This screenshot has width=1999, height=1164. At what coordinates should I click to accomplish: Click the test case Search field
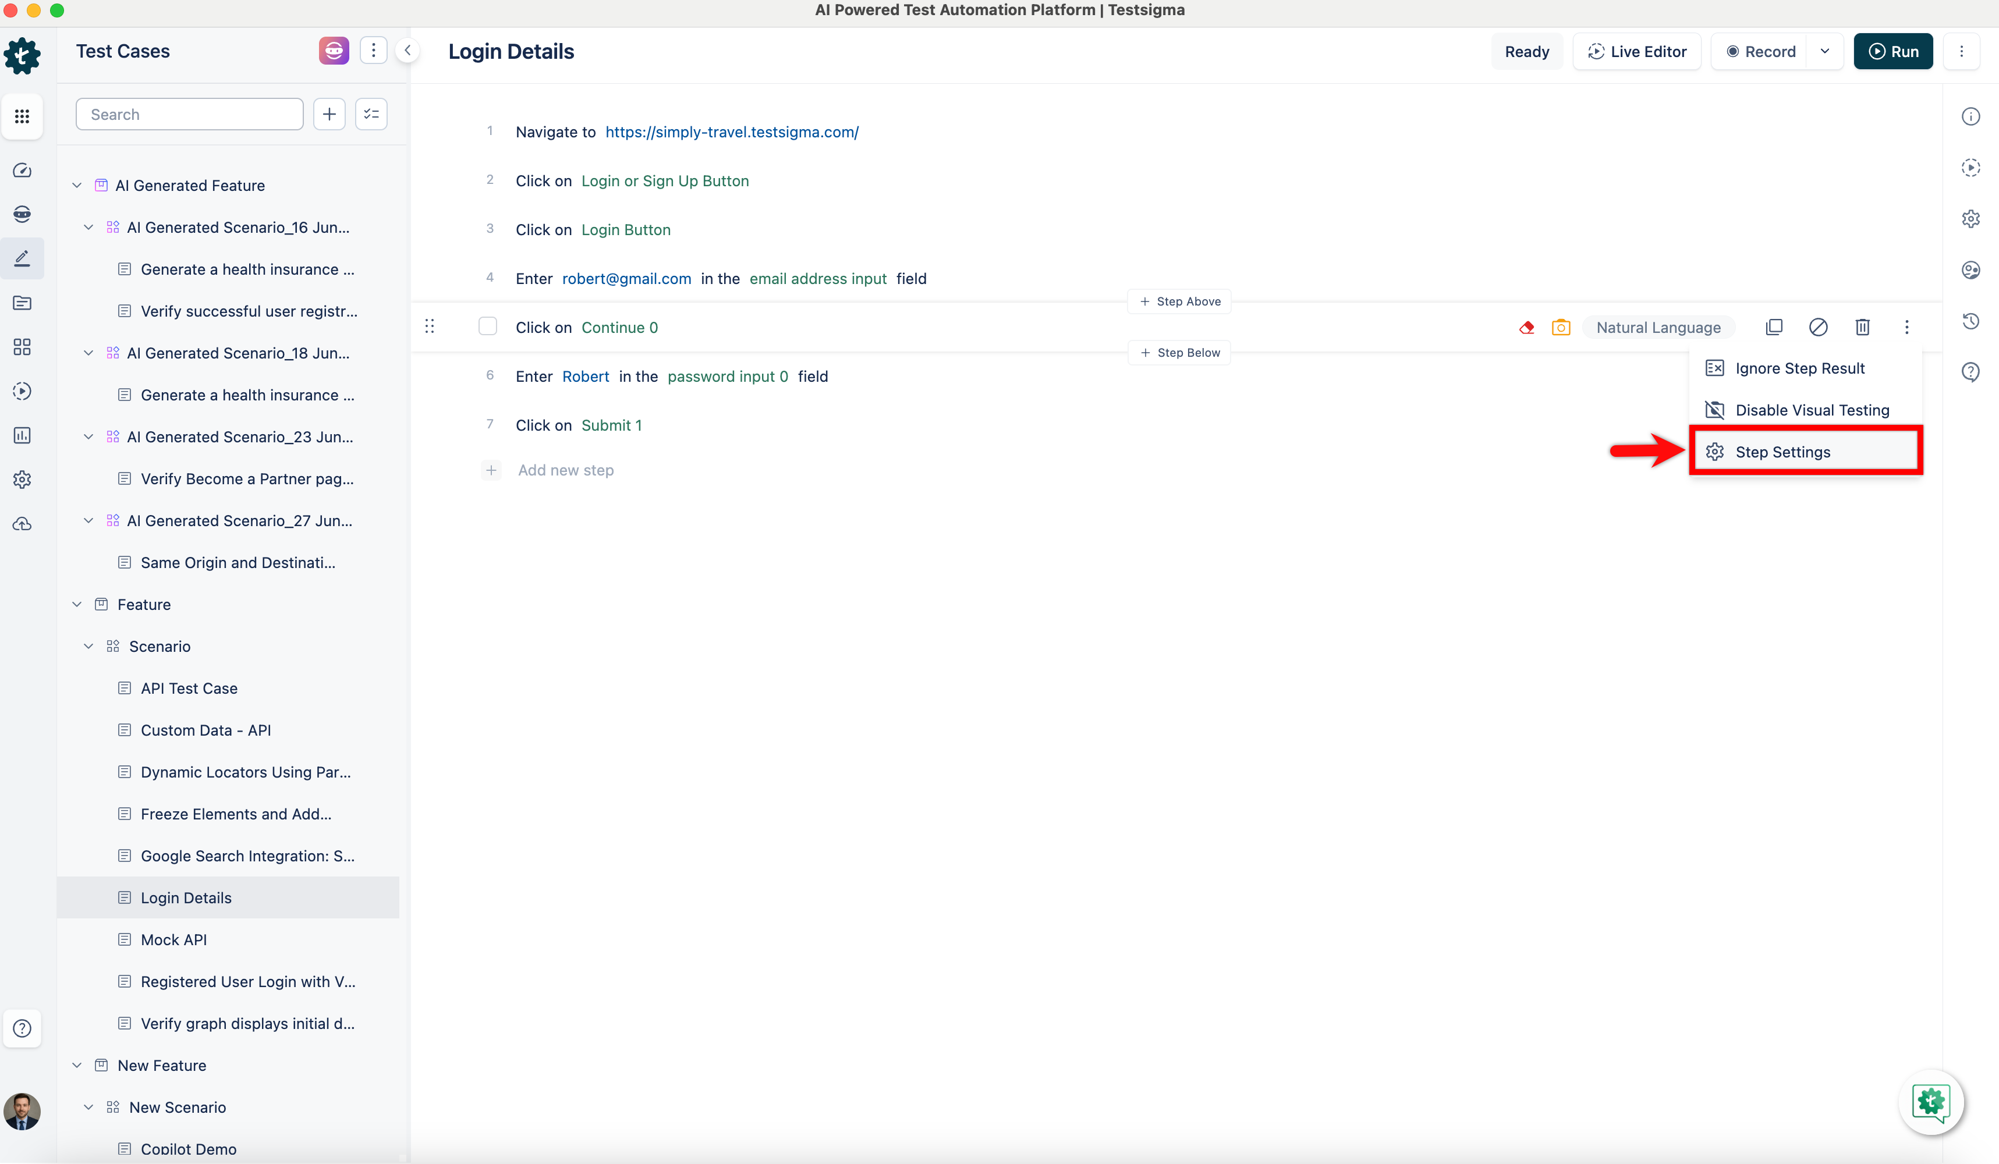[x=190, y=114]
